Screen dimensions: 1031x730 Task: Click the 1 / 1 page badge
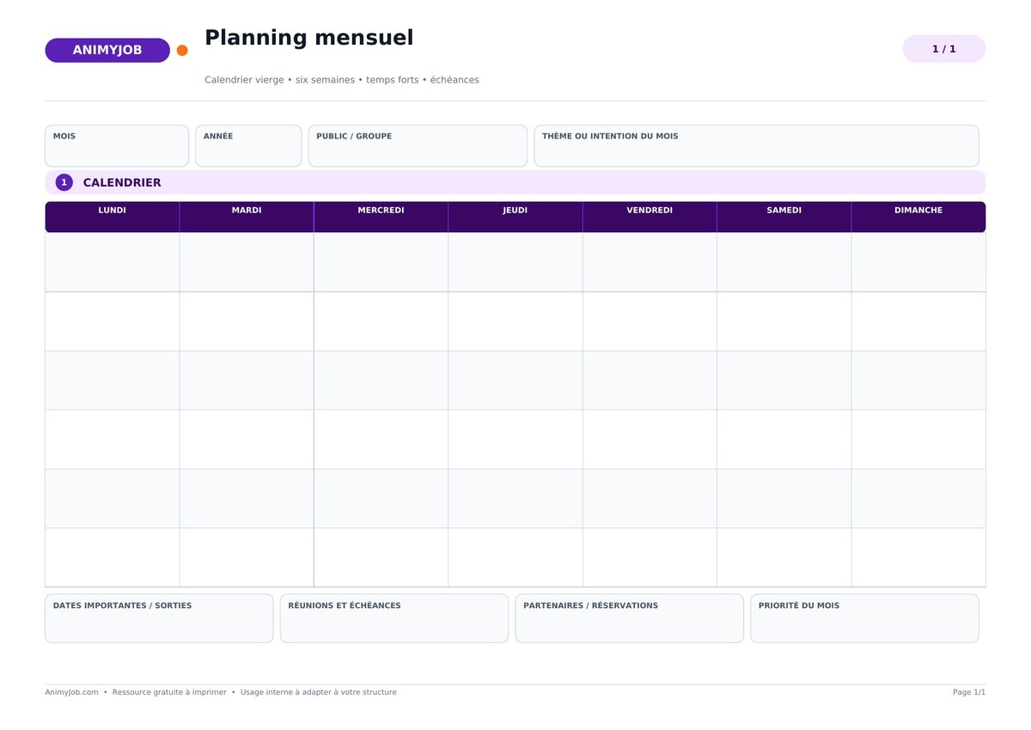pyautogui.click(x=943, y=49)
